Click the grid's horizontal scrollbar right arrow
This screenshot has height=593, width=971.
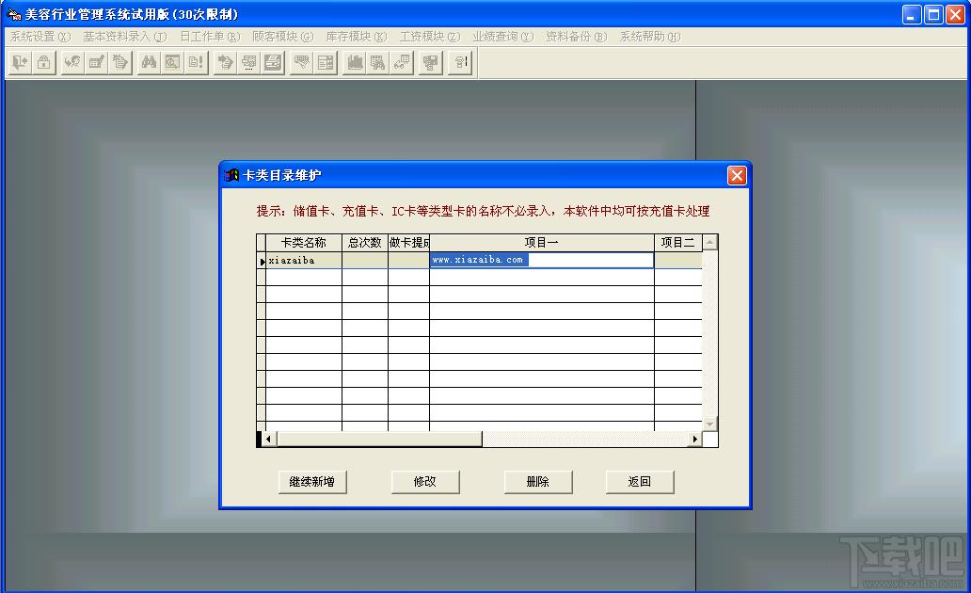tap(694, 439)
